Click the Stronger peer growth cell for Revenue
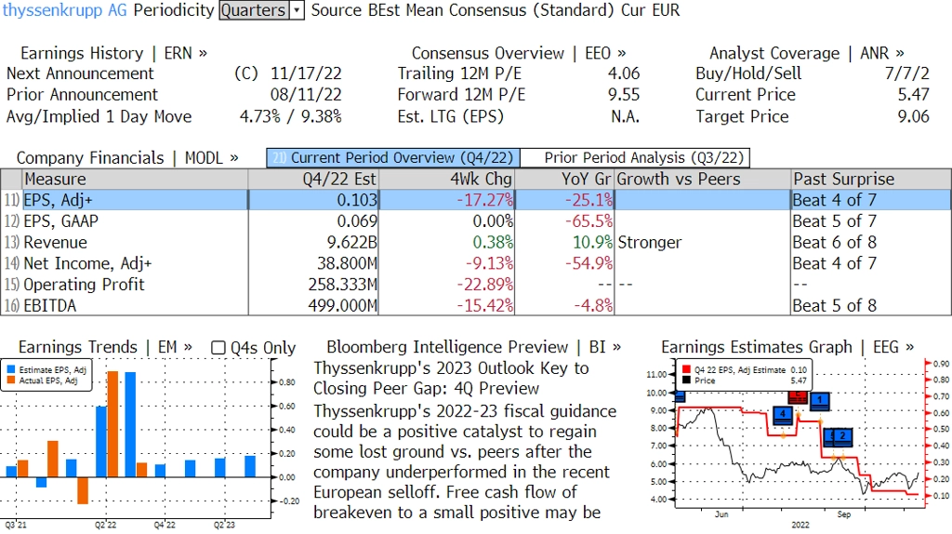 pyautogui.click(x=703, y=243)
